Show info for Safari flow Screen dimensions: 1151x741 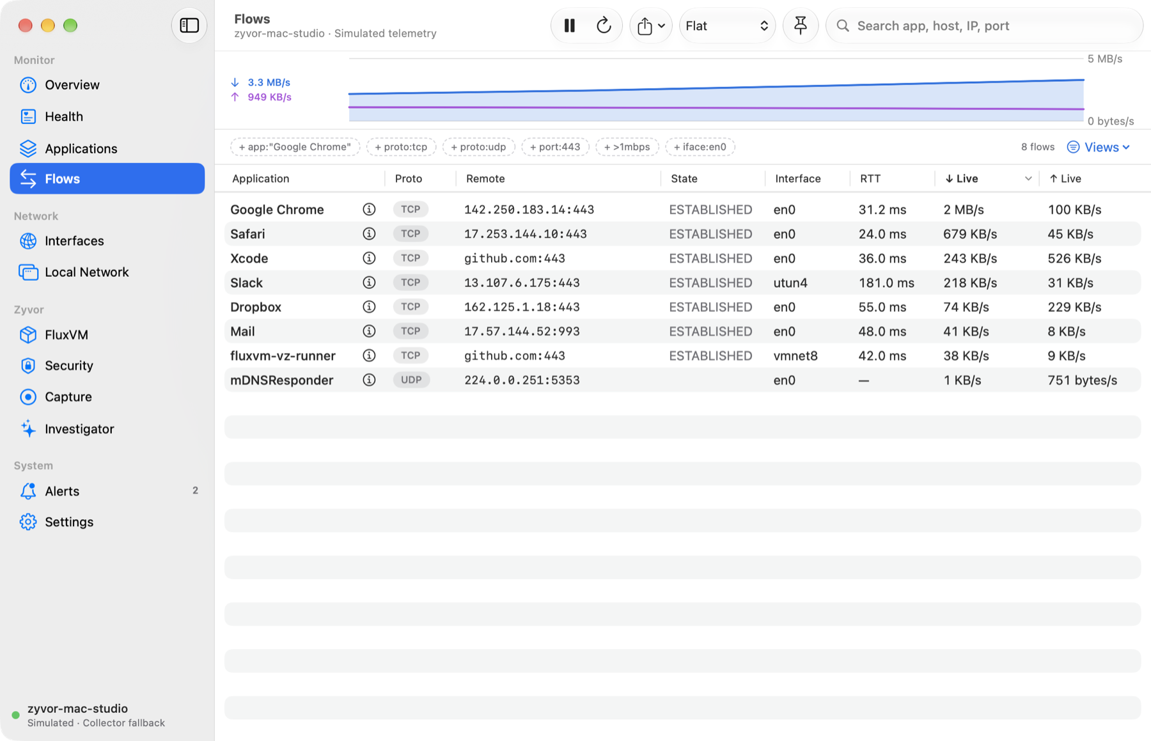tap(369, 233)
